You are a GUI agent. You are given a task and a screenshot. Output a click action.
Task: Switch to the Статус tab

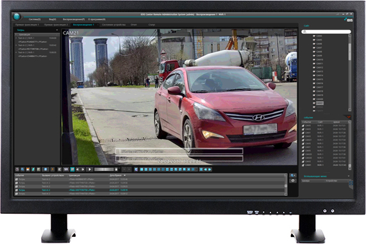[x=152, y=24]
